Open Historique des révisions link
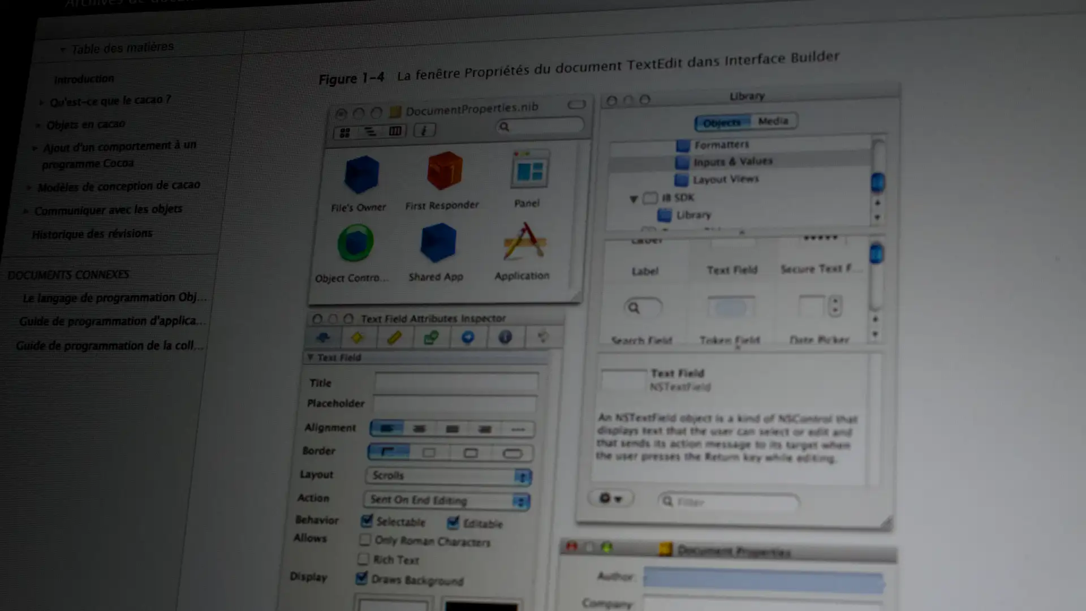Image resolution: width=1086 pixels, height=611 pixels. pos(92,234)
